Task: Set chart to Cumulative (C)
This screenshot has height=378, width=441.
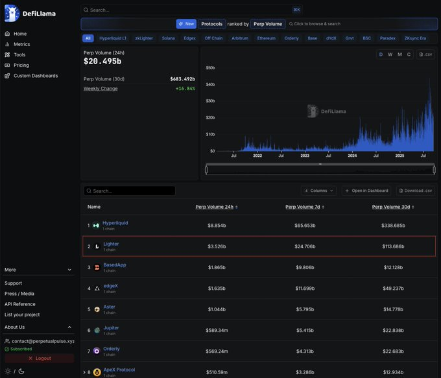Action: 409,54
